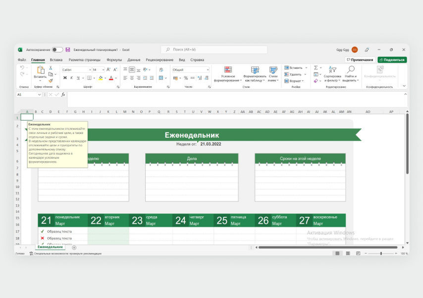Click the wrap text icon

pyautogui.click(x=161, y=70)
